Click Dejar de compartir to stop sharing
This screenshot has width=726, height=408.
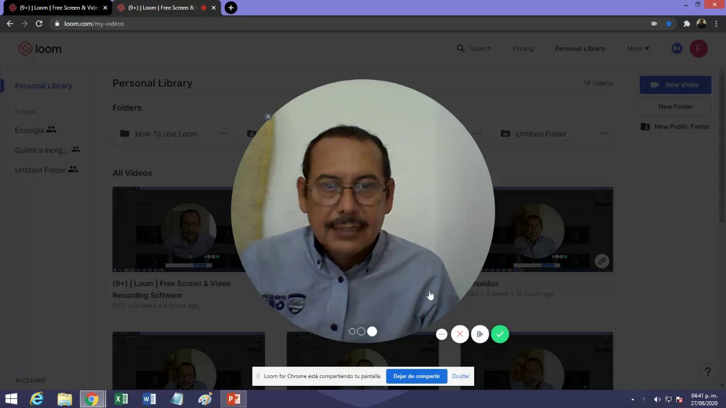(x=416, y=376)
